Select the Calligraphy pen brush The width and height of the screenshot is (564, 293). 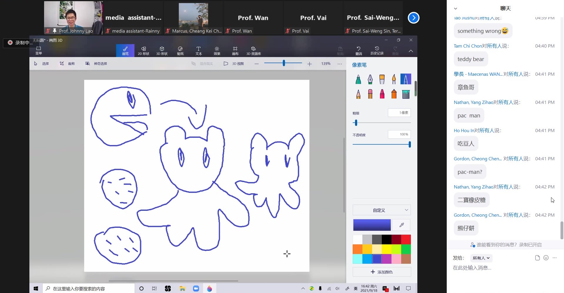[370, 79]
